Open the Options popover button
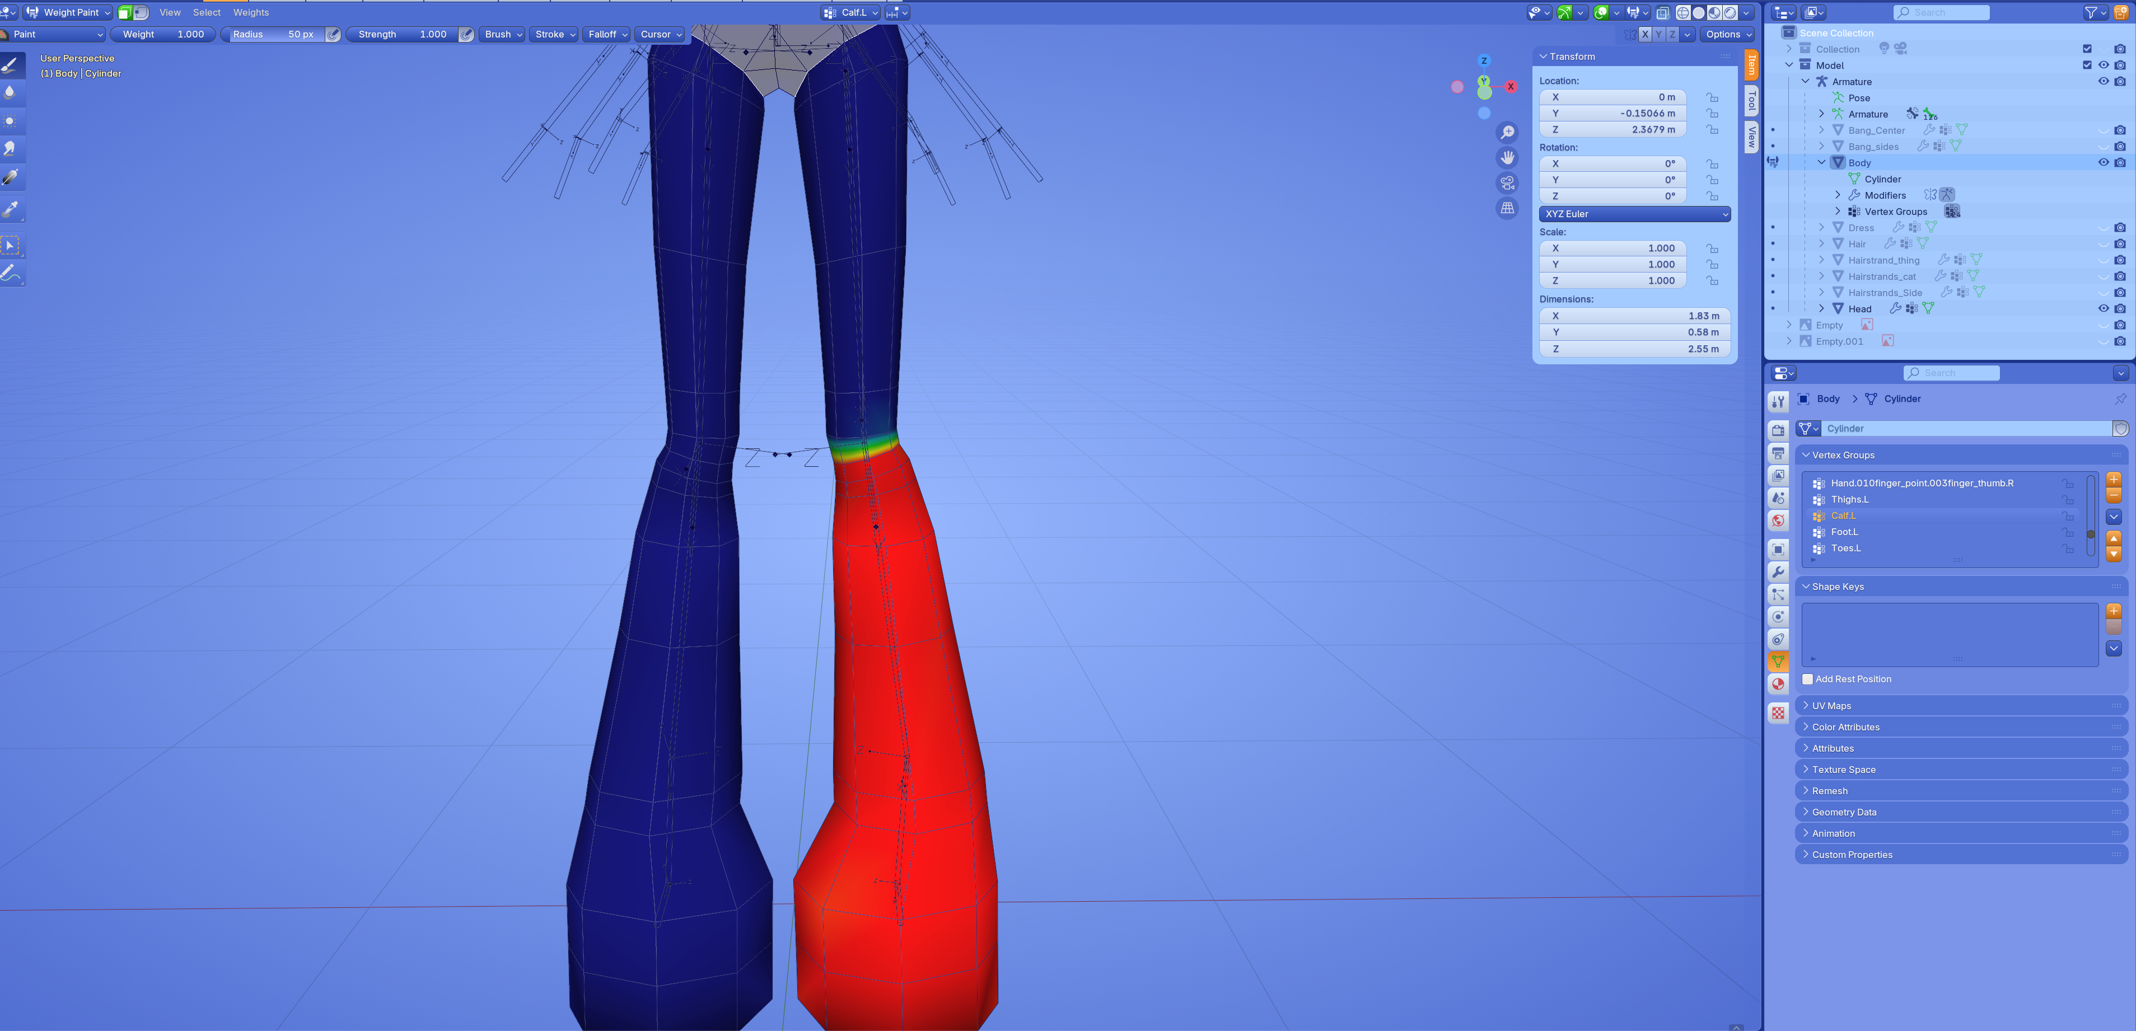Viewport: 2136px width, 1031px height. [1727, 34]
